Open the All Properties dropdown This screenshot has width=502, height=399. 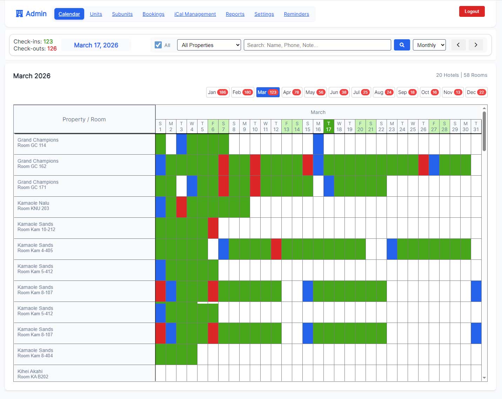pos(209,45)
